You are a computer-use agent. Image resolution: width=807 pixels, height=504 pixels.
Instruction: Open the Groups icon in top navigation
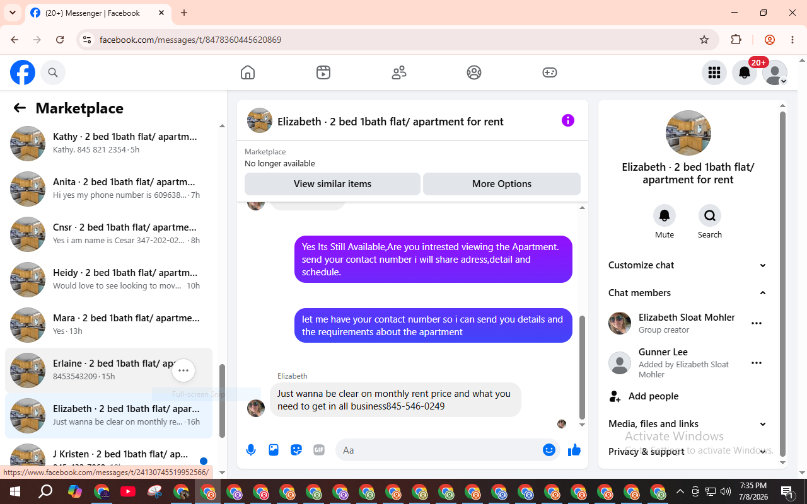tap(474, 72)
